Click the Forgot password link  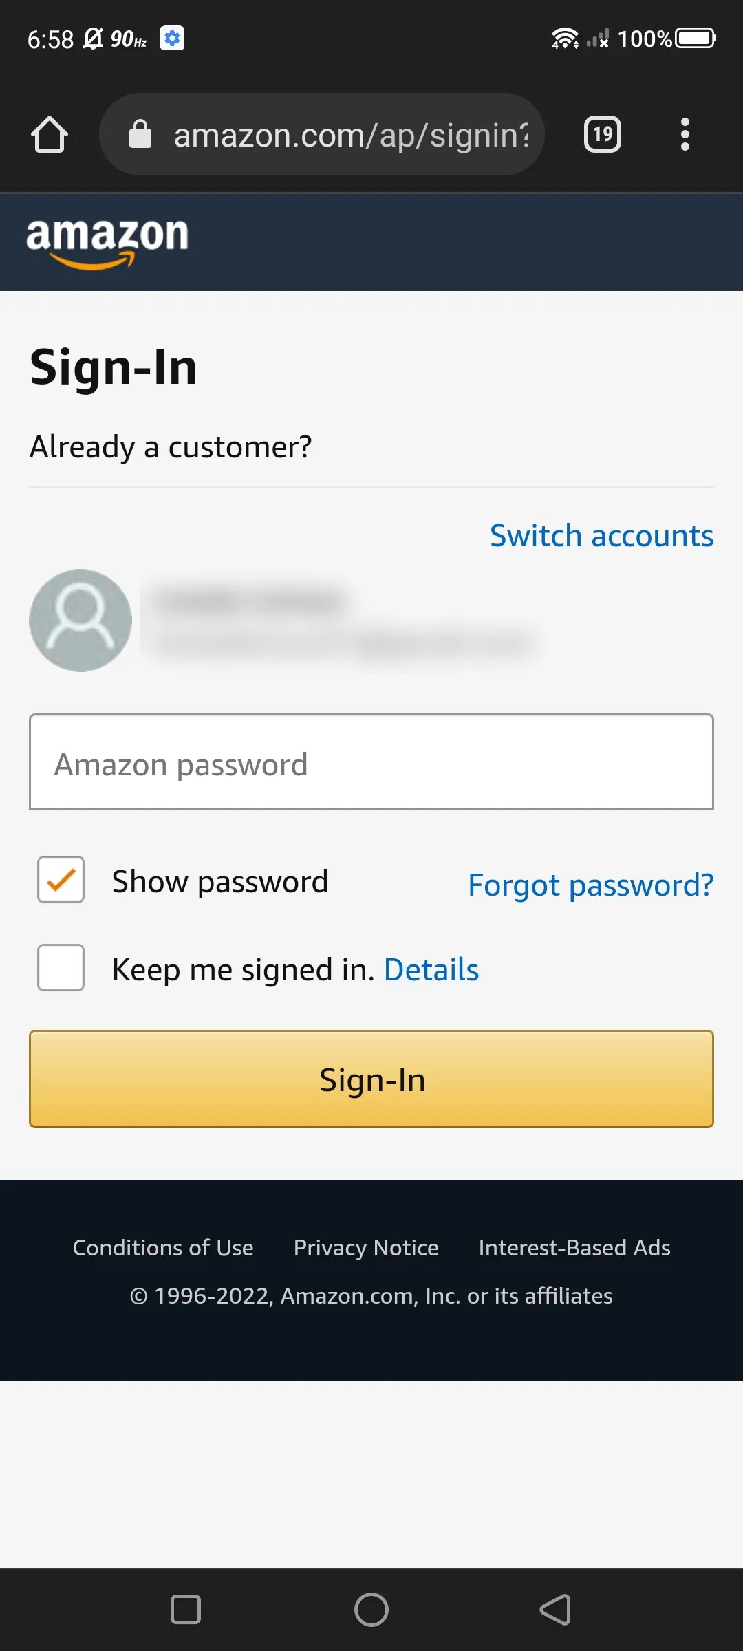pyautogui.click(x=590, y=885)
